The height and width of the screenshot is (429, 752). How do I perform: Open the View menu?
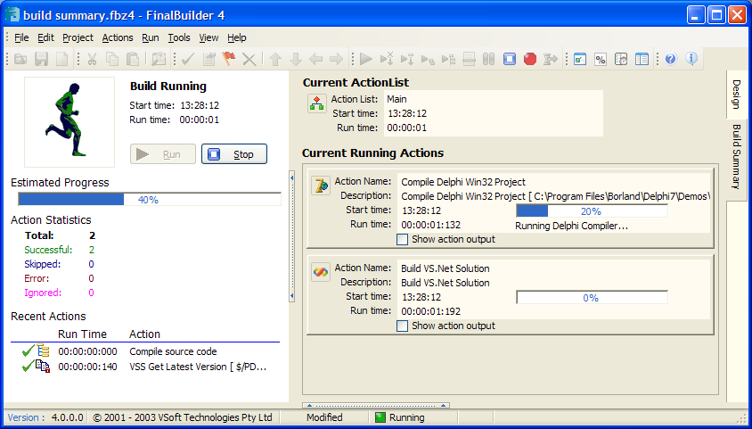(208, 37)
